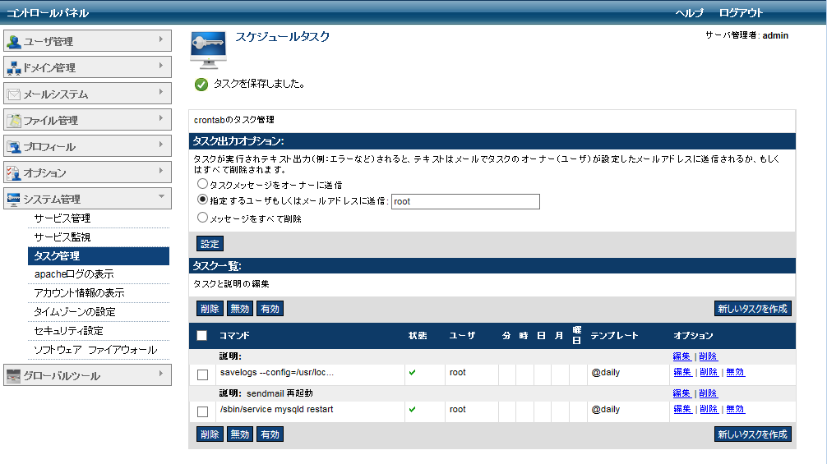Tick the checkbox for savelogs task row
Screen dimensions: 827x464
click(x=203, y=374)
